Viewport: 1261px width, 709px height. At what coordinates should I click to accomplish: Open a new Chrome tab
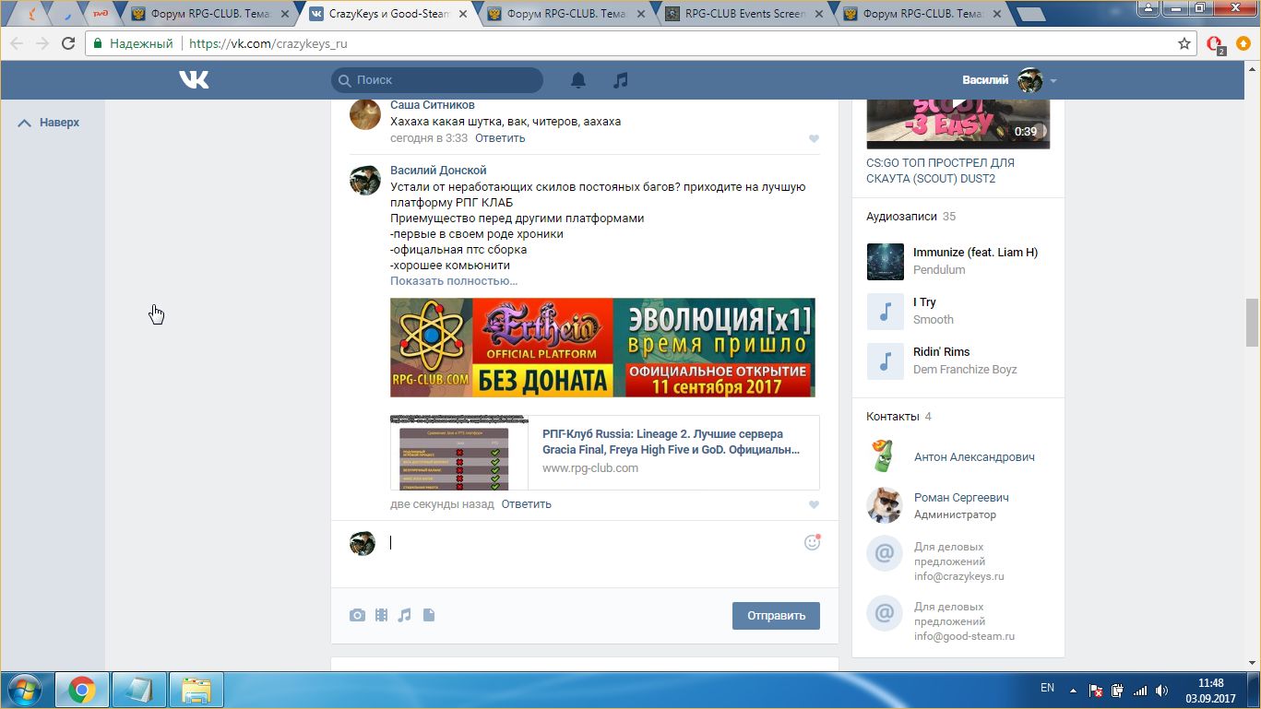[1029, 15]
